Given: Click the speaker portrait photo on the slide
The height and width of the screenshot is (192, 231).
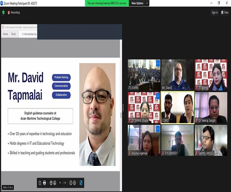Looking at the screenshot, I should pos(97,114).
